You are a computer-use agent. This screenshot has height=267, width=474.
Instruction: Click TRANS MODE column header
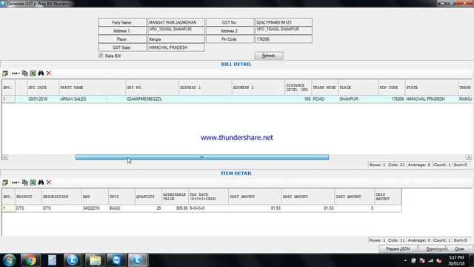coord(324,88)
